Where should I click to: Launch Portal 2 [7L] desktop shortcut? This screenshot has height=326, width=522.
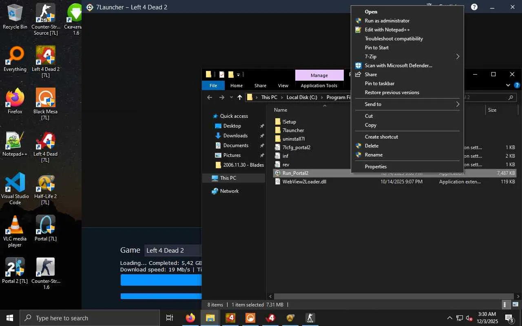pos(15,271)
